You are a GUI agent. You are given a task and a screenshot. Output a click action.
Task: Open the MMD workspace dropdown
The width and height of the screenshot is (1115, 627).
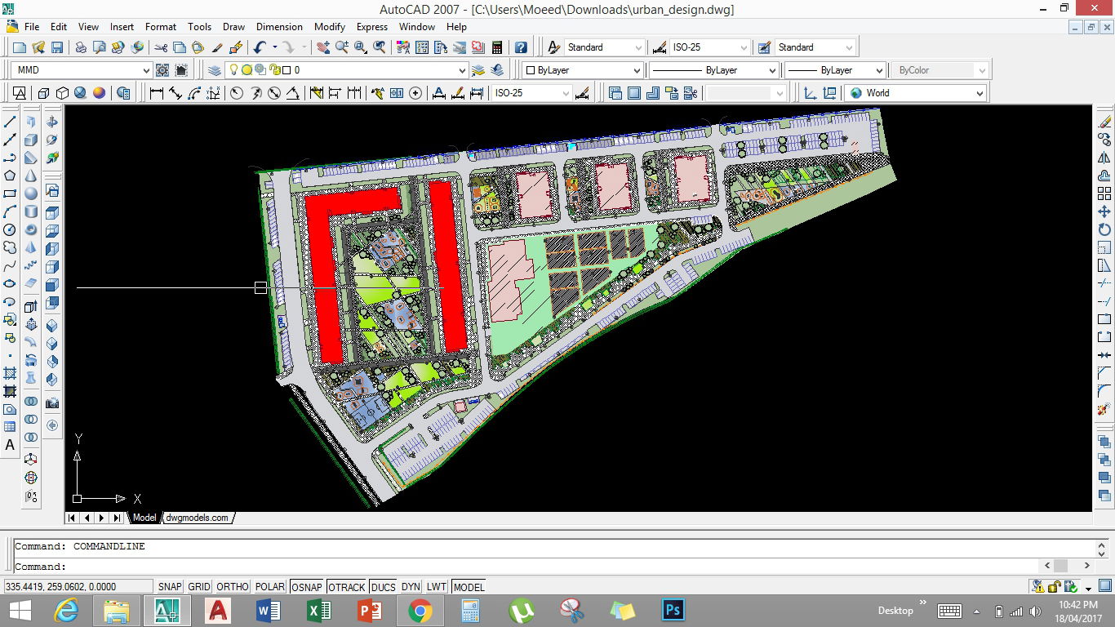[x=147, y=69]
